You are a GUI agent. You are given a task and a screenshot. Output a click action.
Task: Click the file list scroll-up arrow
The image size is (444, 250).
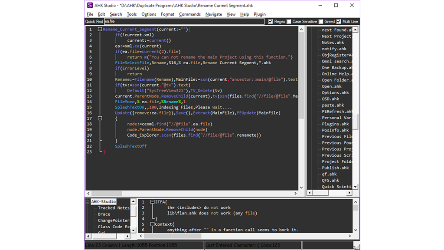[x=356, y=30]
